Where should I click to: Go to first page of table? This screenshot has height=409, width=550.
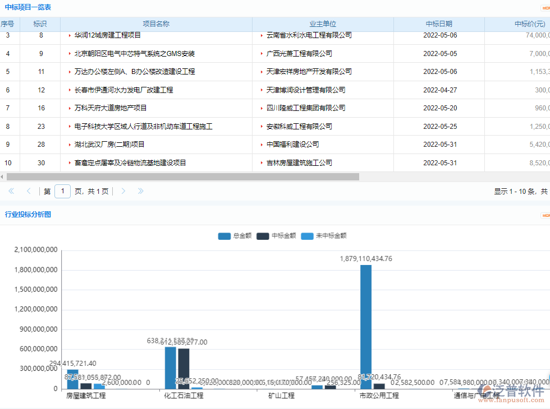(11, 191)
